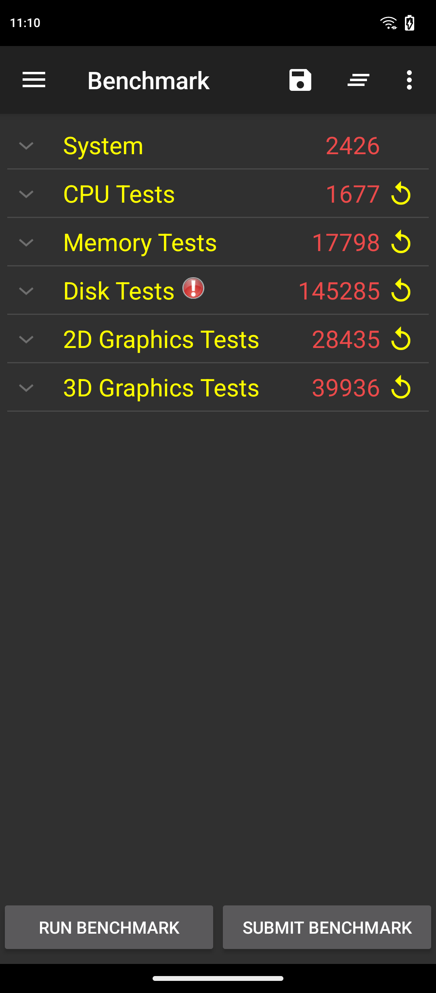Expand the System chevron
The image size is (436, 993).
[26, 146]
